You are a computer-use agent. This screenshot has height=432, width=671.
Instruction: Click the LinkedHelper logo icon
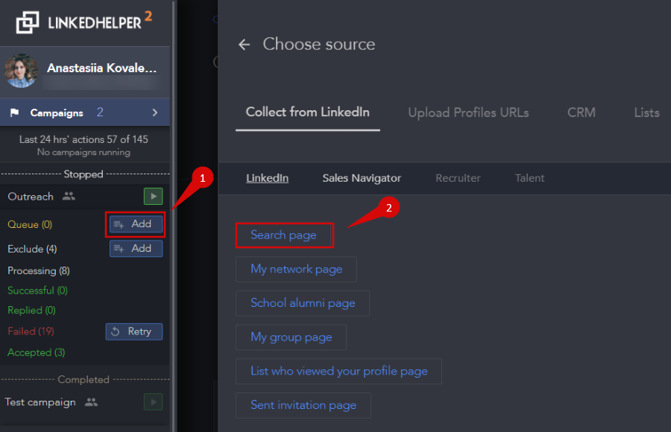pos(28,22)
